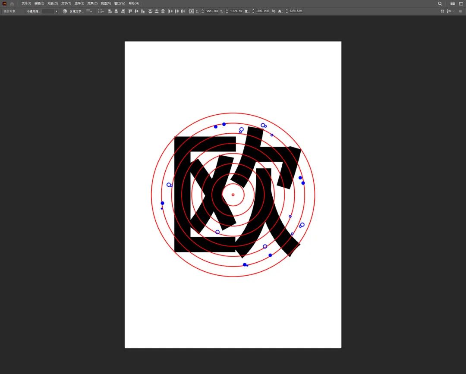Image resolution: width=466 pixels, height=374 pixels.
Task: Open the 文件(F) menu
Action: (x=26, y=3)
